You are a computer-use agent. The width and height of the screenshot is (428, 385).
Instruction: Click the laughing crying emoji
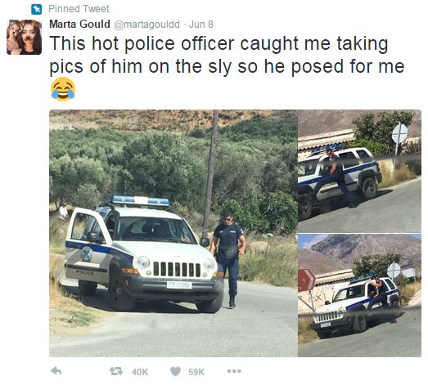point(63,89)
